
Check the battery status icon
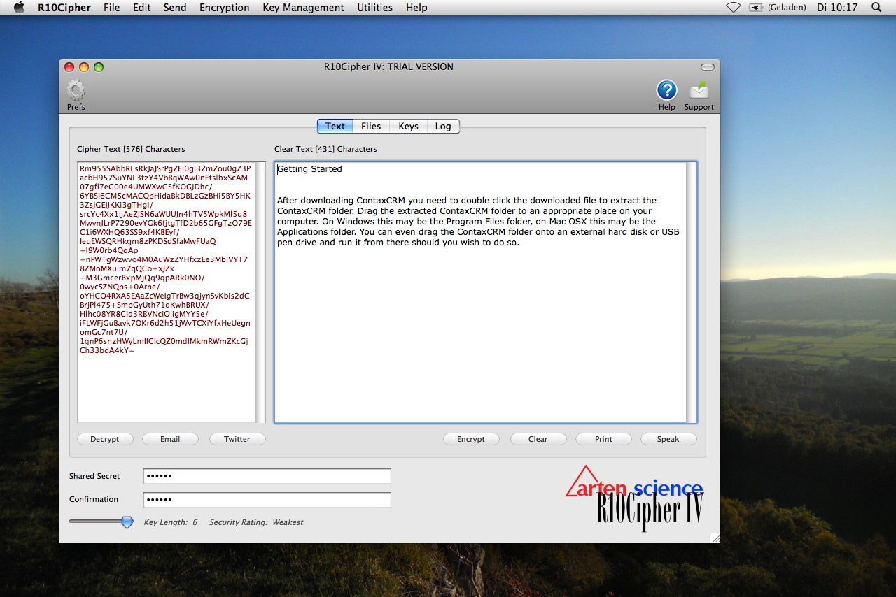coord(755,8)
